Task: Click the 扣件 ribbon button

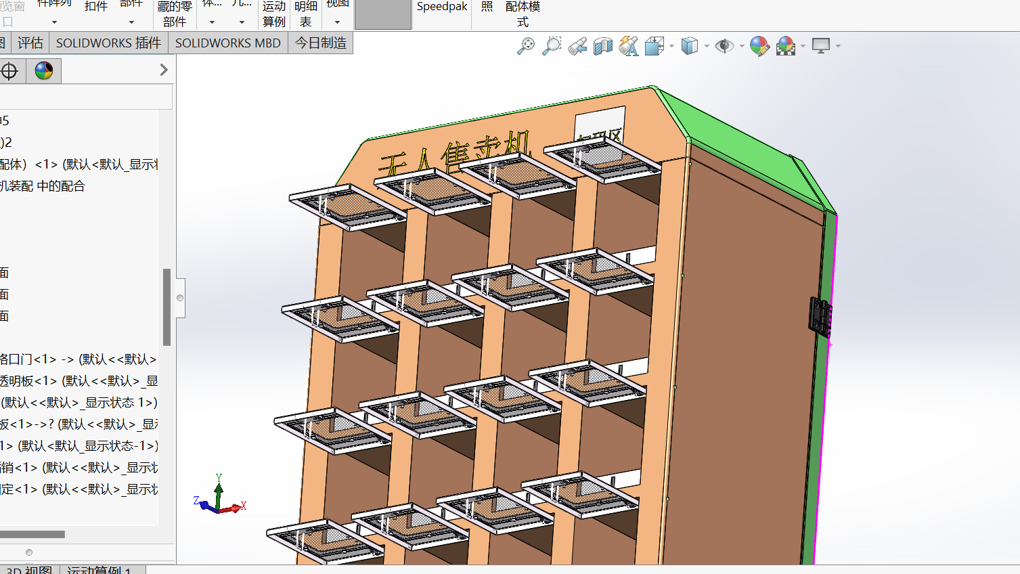Action: (x=96, y=8)
